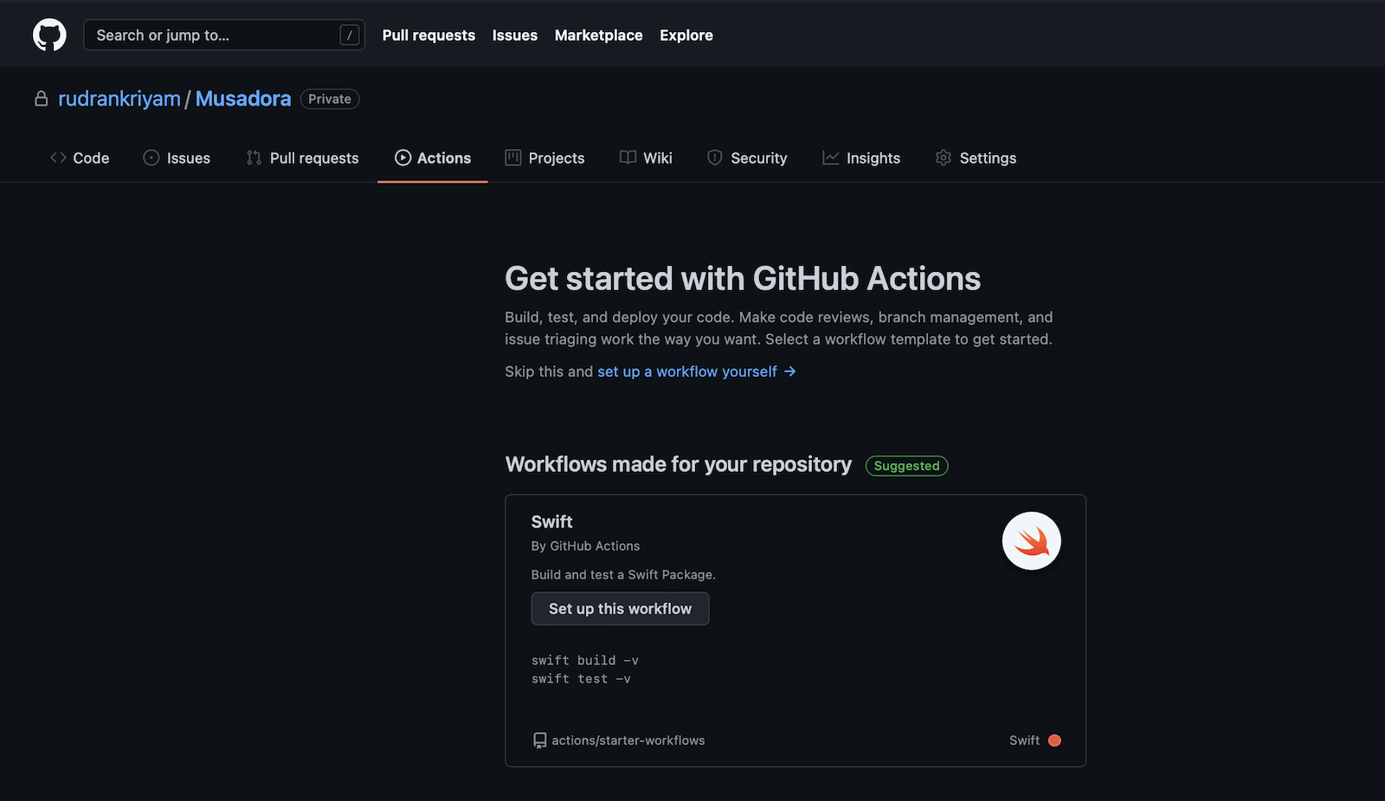Click the graph icon on Insights tab
Screen dimensions: 1385x801
[x=831, y=158]
